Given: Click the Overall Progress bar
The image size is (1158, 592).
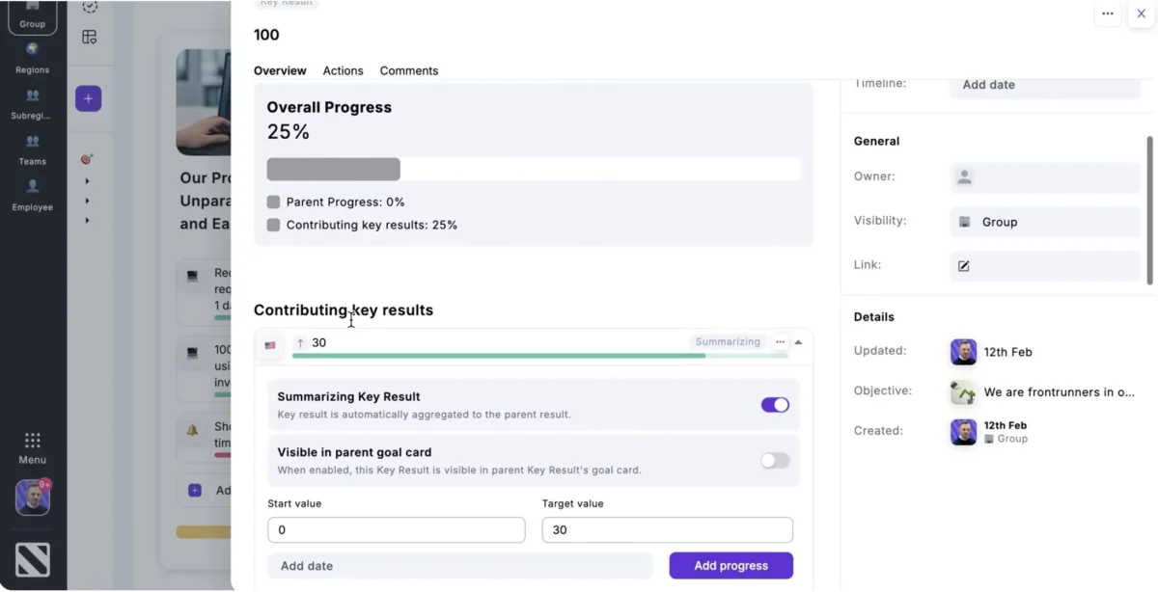Looking at the screenshot, I should [533, 170].
